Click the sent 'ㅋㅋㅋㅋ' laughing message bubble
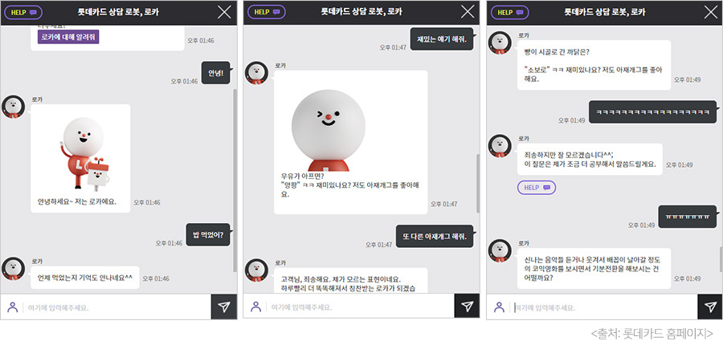This screenshot has height=345, width=723. (x=652, y=112)
